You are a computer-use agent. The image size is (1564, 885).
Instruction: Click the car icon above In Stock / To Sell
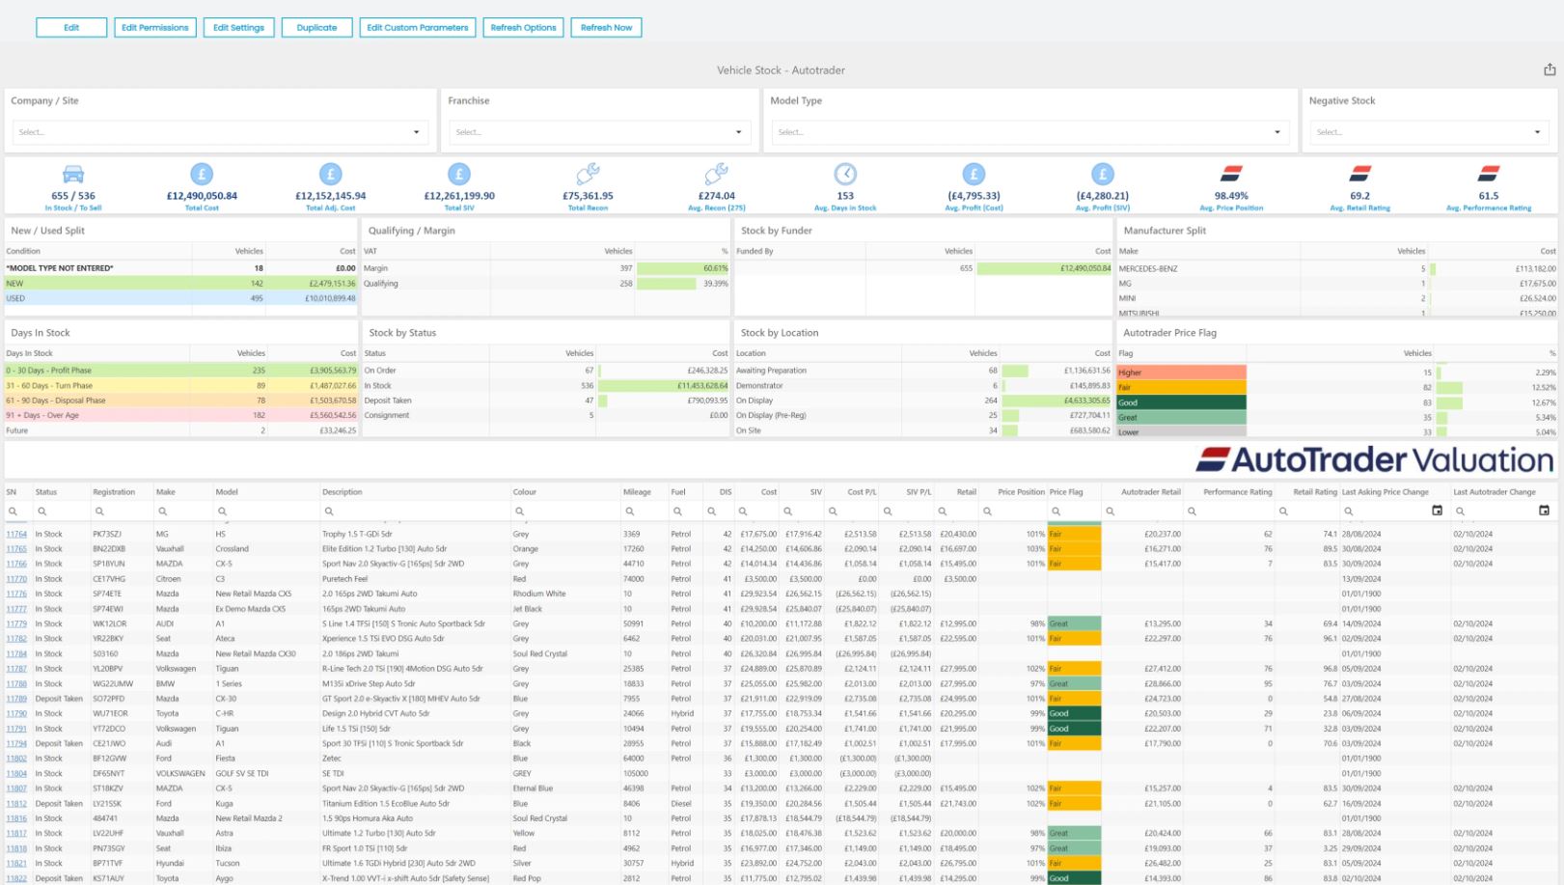[73, 174]
